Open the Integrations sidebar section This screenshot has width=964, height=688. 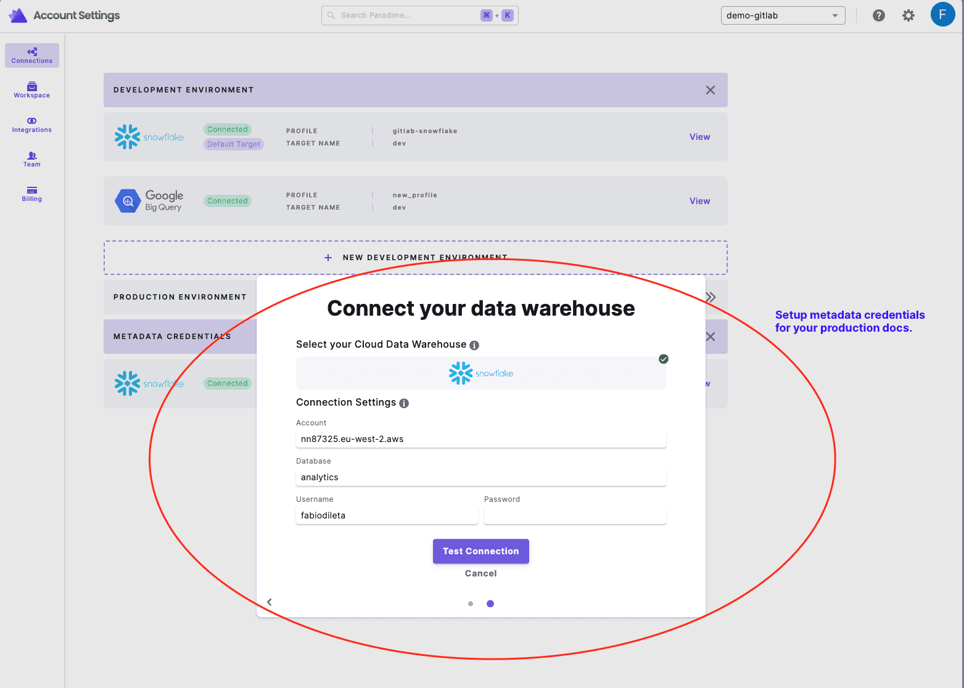[x=32, y=125]
